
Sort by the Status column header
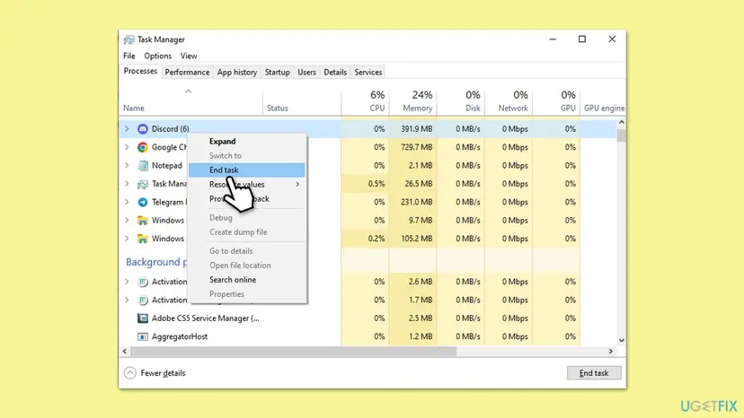pos(302,101)
